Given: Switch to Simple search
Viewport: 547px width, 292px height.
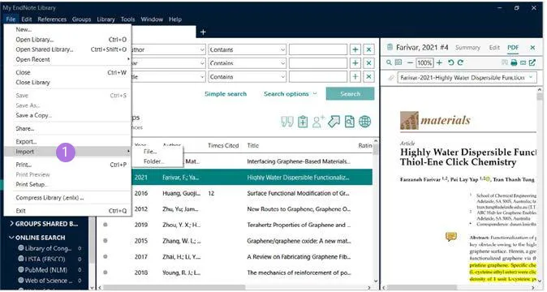Looking at the screenshot, I should click(x=226, y=94).
